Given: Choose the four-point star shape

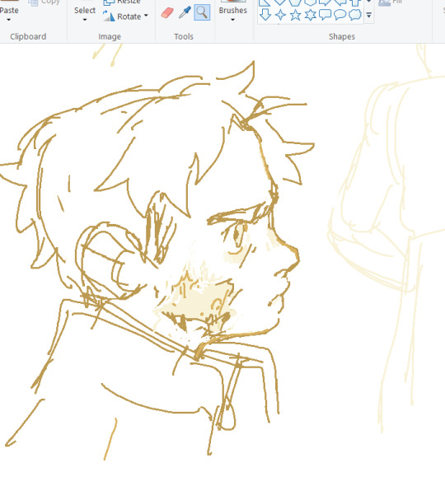Looking at the screenshot, I should click(281, 15).
